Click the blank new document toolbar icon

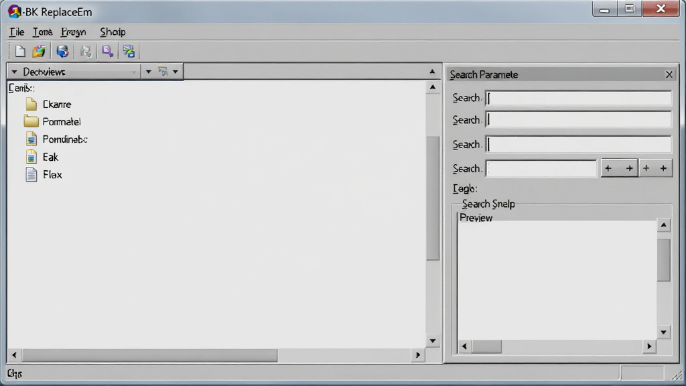(x=19, y=51)
